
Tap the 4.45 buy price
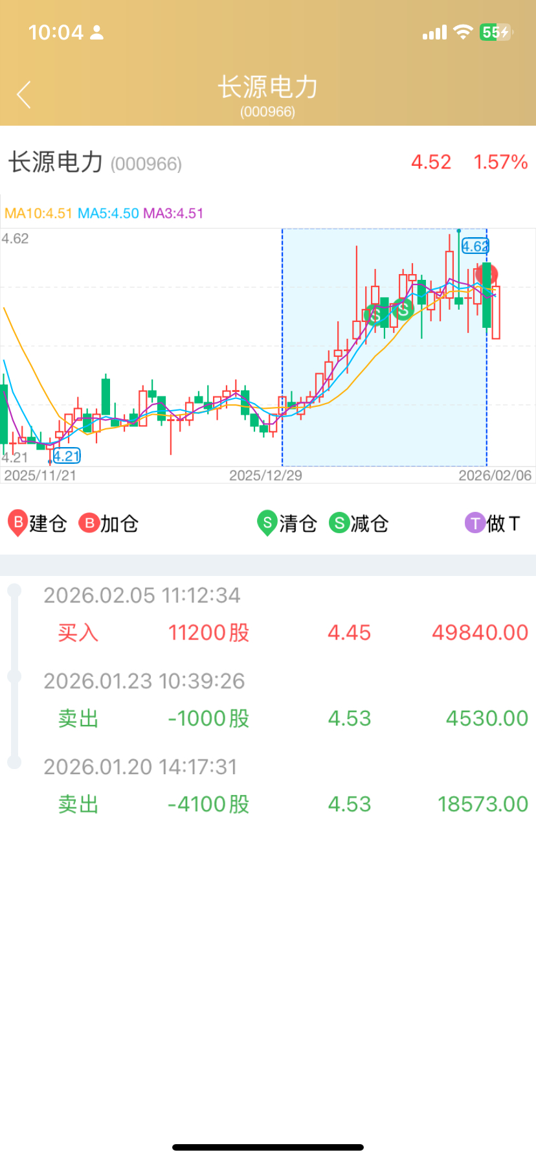tap(350, 632)
